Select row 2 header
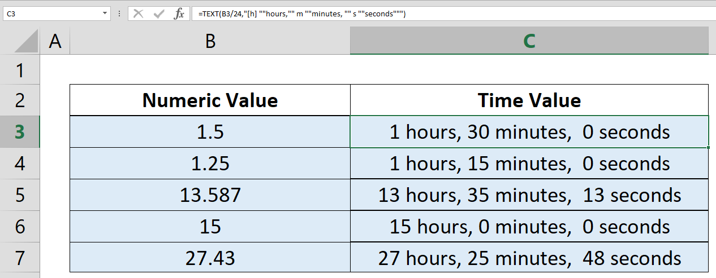 pos(20,100)
